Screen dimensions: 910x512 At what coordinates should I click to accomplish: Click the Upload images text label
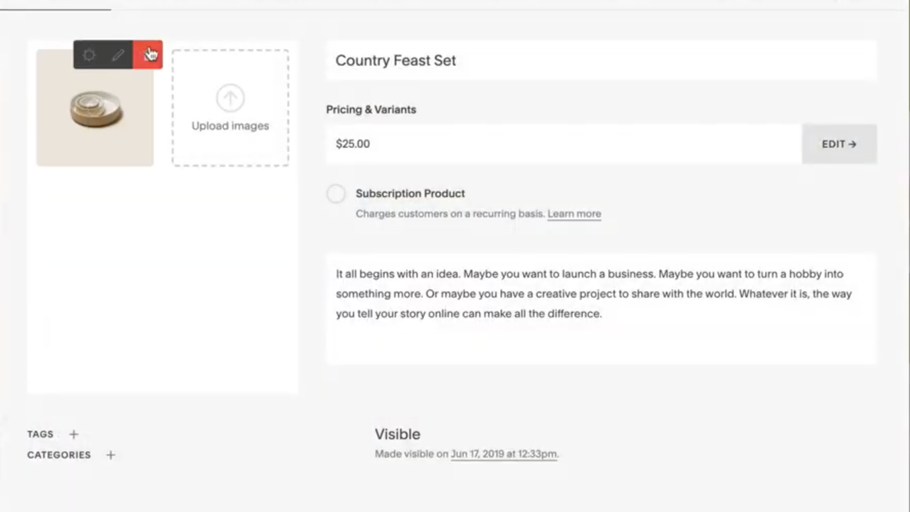(230, 126)
